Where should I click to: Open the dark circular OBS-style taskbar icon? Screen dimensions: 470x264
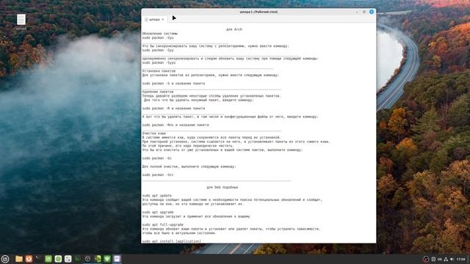(x=87, y=259)
